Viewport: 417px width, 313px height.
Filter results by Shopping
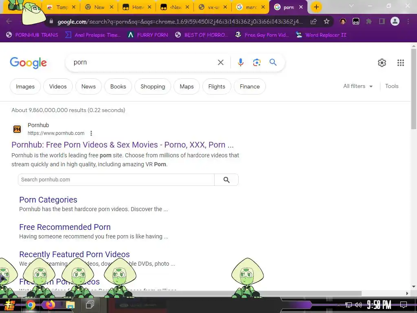coord(153,86)
